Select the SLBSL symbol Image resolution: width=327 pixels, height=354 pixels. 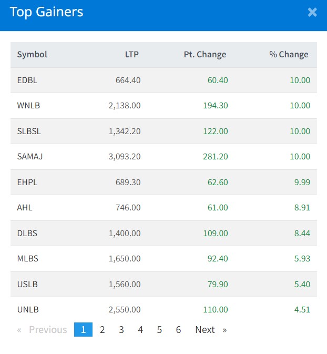(x=29, y=132)
